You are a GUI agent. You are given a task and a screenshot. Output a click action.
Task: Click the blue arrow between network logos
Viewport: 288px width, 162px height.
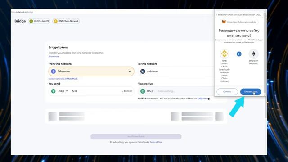tap(239, 54)
